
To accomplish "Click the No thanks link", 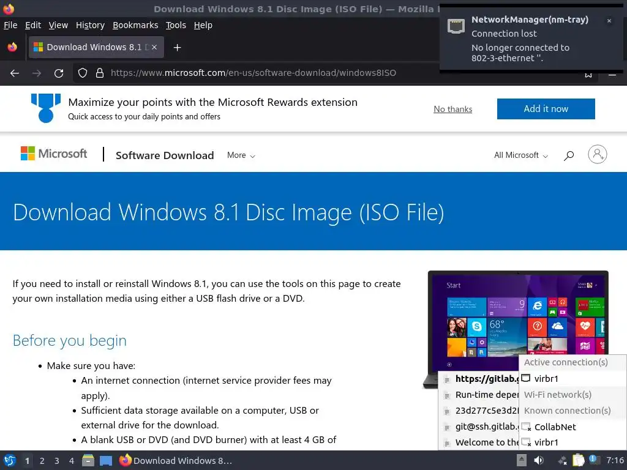I will pos(452,109).
